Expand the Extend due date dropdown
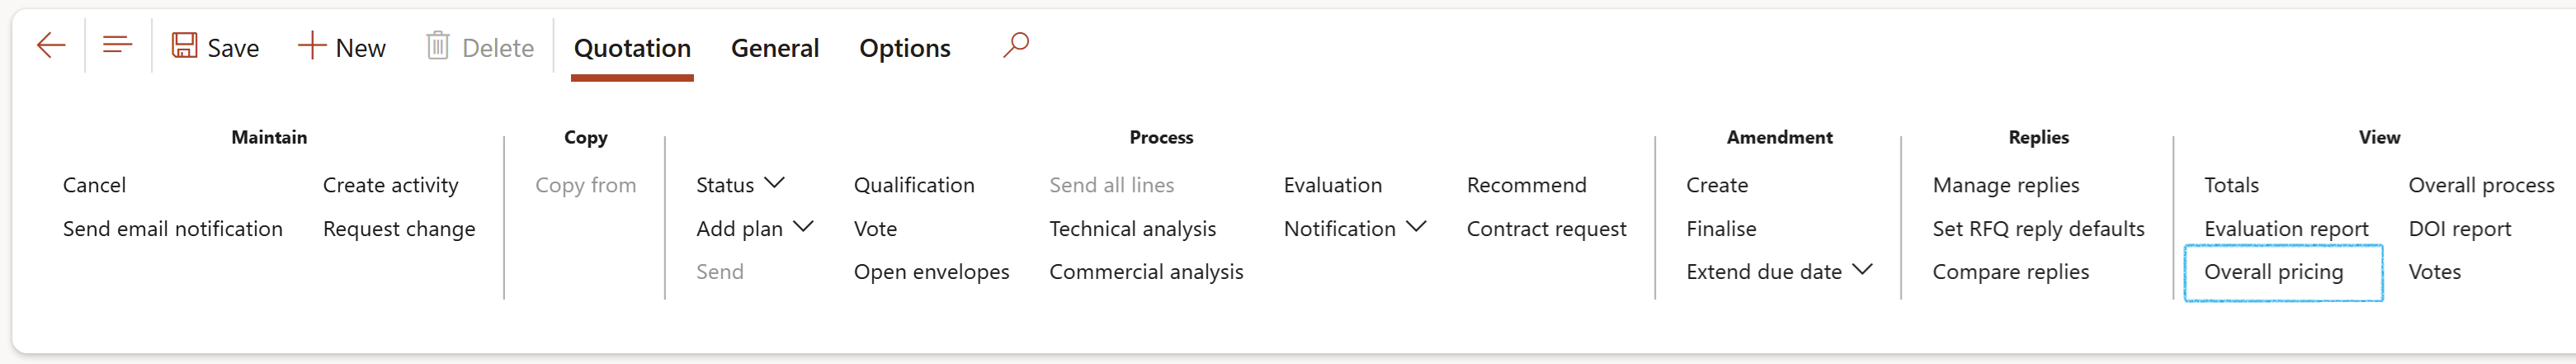This screenshot has height=364, width=2576. pos(1779,272)
